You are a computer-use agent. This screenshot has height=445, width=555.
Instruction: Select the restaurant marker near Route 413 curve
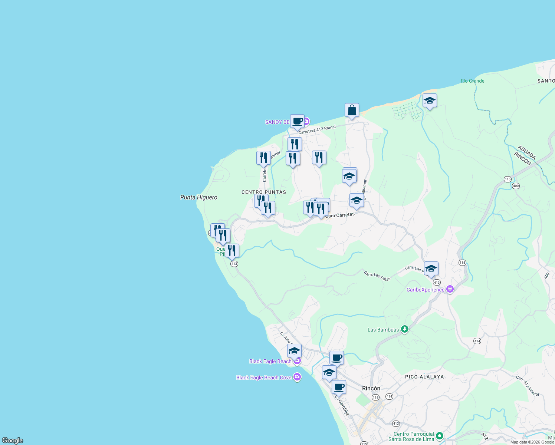tap(232, 250)
